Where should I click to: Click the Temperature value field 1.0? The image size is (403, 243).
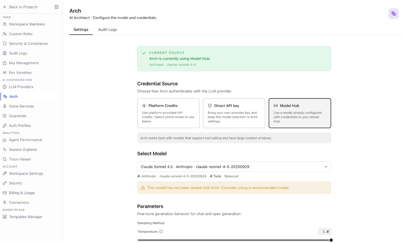(x=325, y=232)
